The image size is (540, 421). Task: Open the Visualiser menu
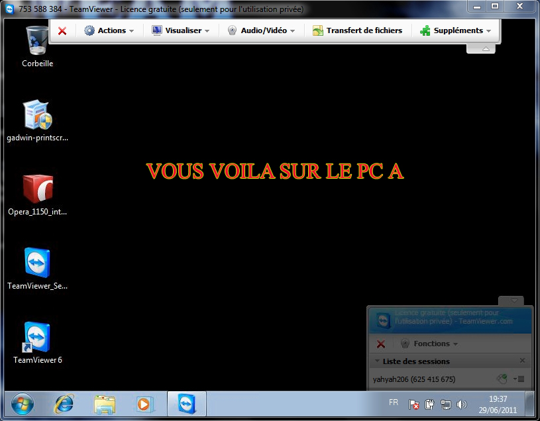[x=181, y=30]
